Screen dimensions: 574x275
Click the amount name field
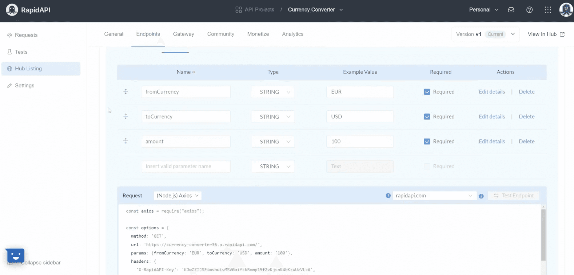(x=186, y=141)
